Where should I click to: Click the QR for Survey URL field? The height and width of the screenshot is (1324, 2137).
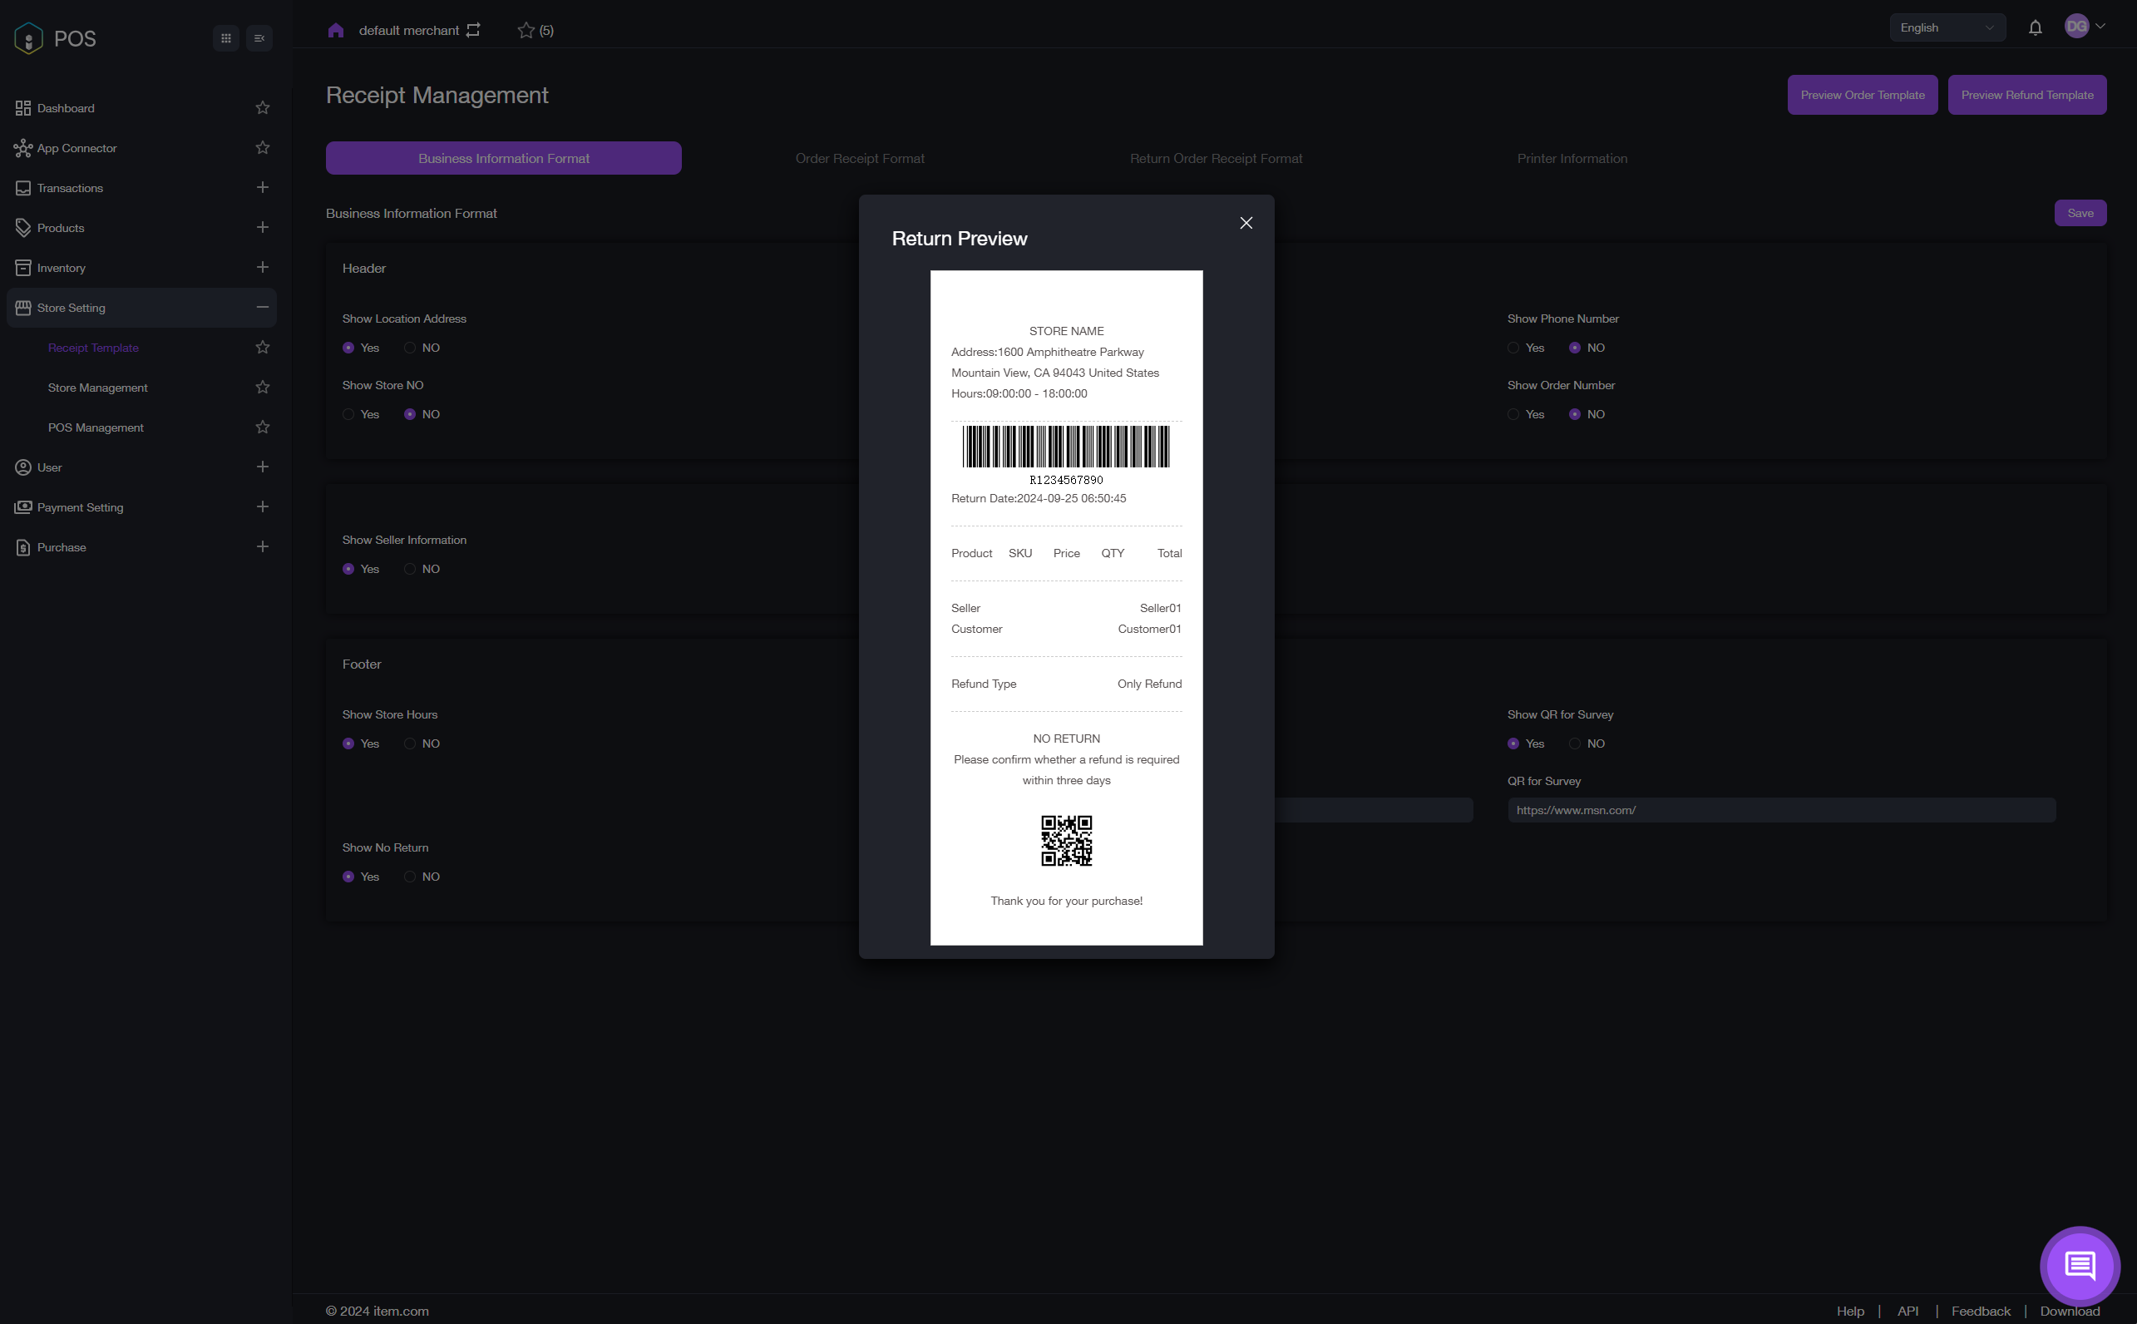(x=1779, y=810)
